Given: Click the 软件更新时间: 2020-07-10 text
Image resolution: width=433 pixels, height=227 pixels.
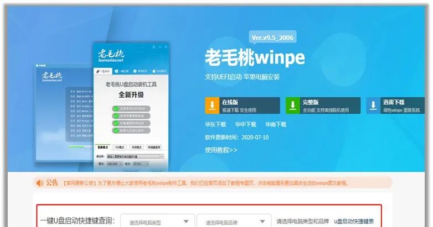Looking at the screenshot, I should (x=236, y=137).
